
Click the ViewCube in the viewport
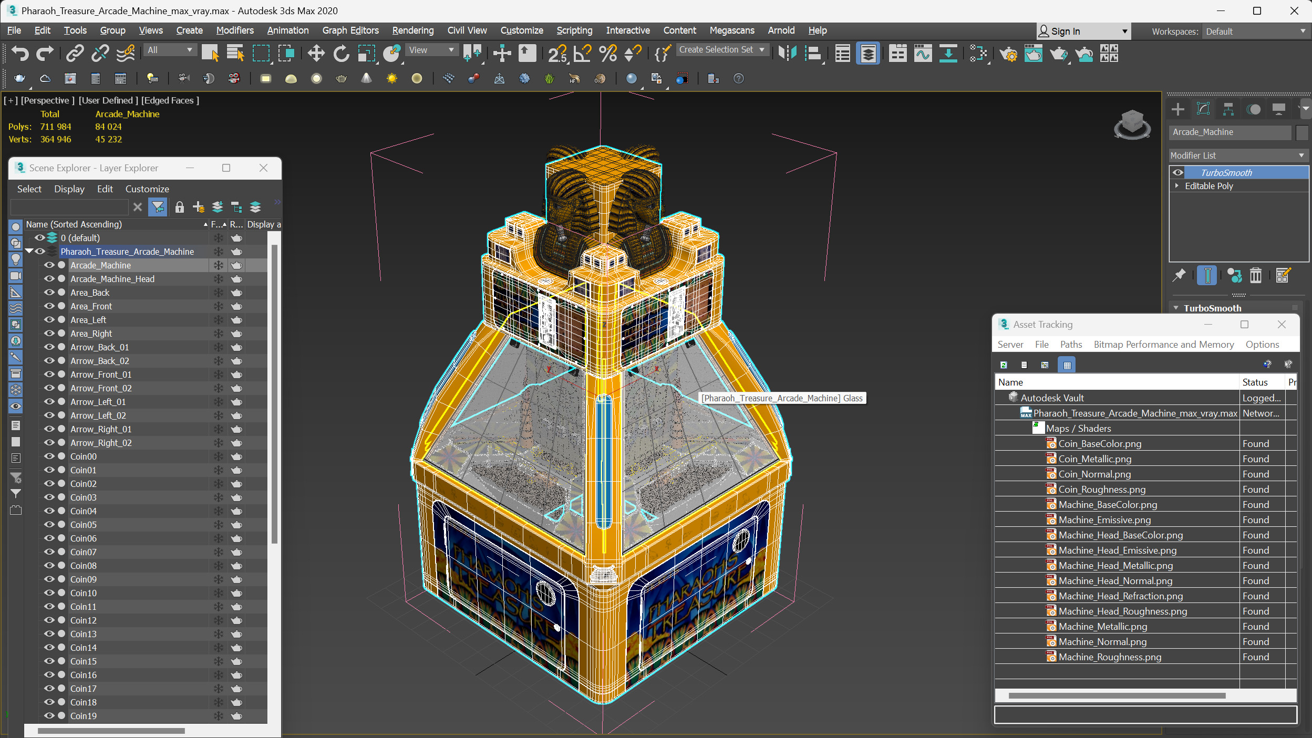(1132, 124)
